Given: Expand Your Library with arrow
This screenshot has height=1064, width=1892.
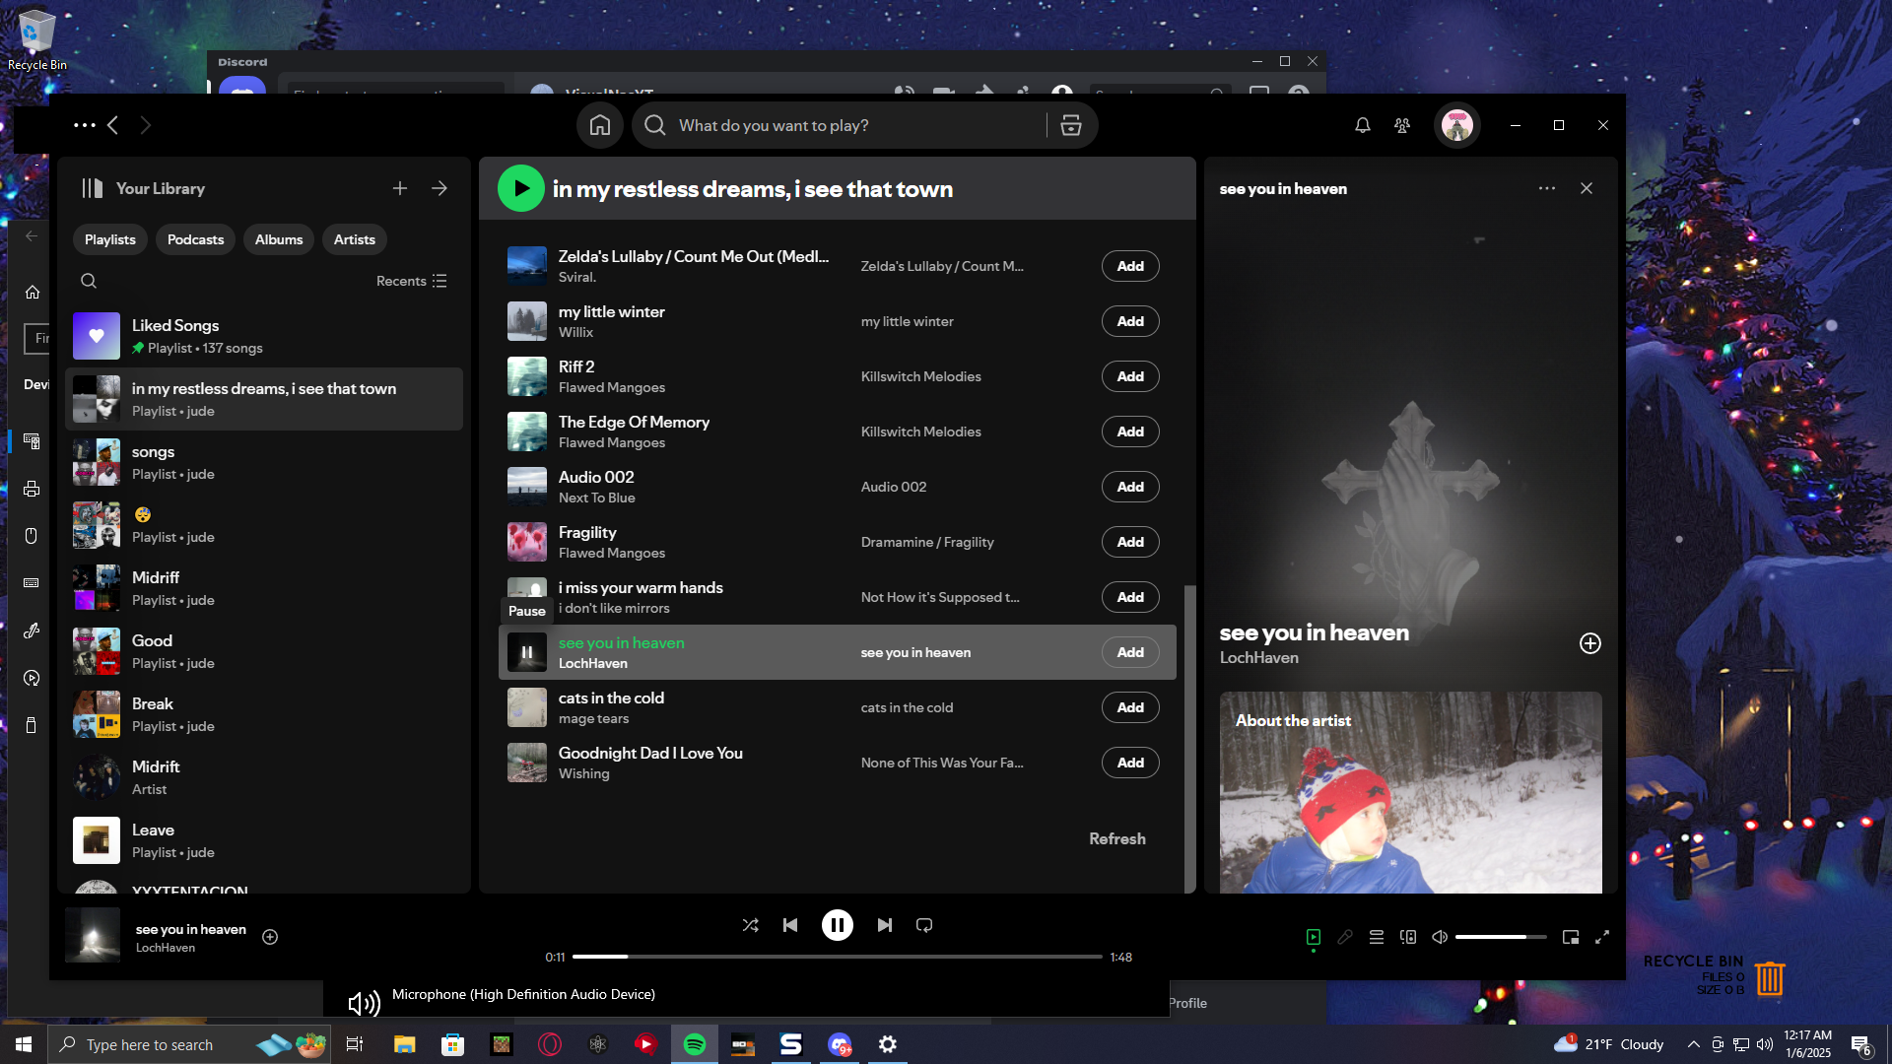Looking at the screenshot, I should tap(439, 188).
